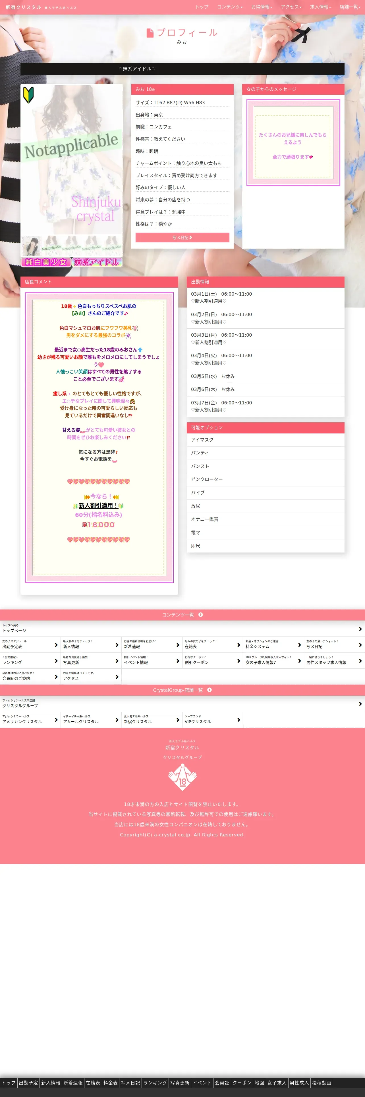This screenshot has width=365, height=1097.
Task: Select 女子求人 in the bottom bar
Action: [x=277, y=1082]
